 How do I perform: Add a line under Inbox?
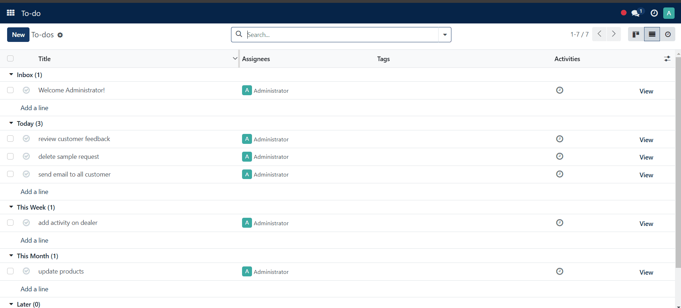click(34, 108)
